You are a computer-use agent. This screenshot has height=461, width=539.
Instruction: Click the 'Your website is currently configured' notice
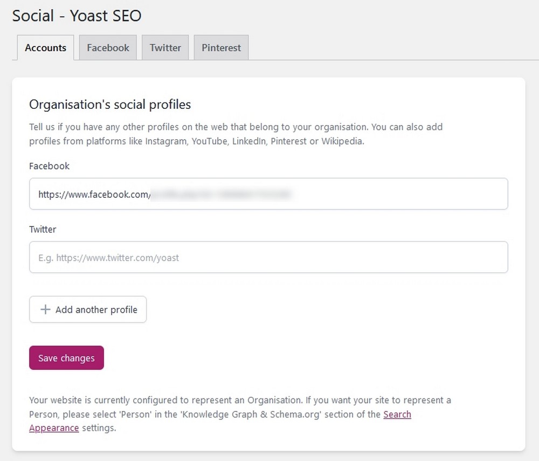240,414
